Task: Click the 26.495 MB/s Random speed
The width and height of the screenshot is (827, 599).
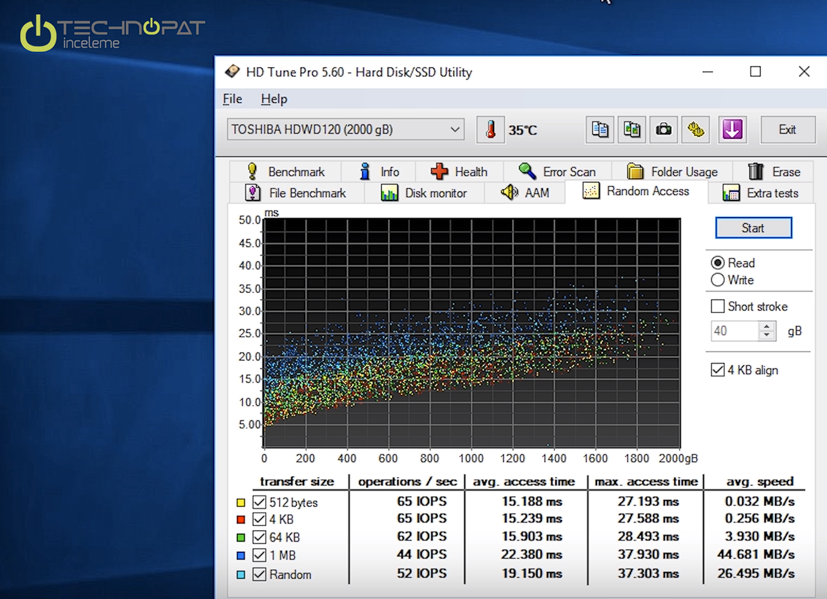Action: pyautogui.click(x=756, y=574)
